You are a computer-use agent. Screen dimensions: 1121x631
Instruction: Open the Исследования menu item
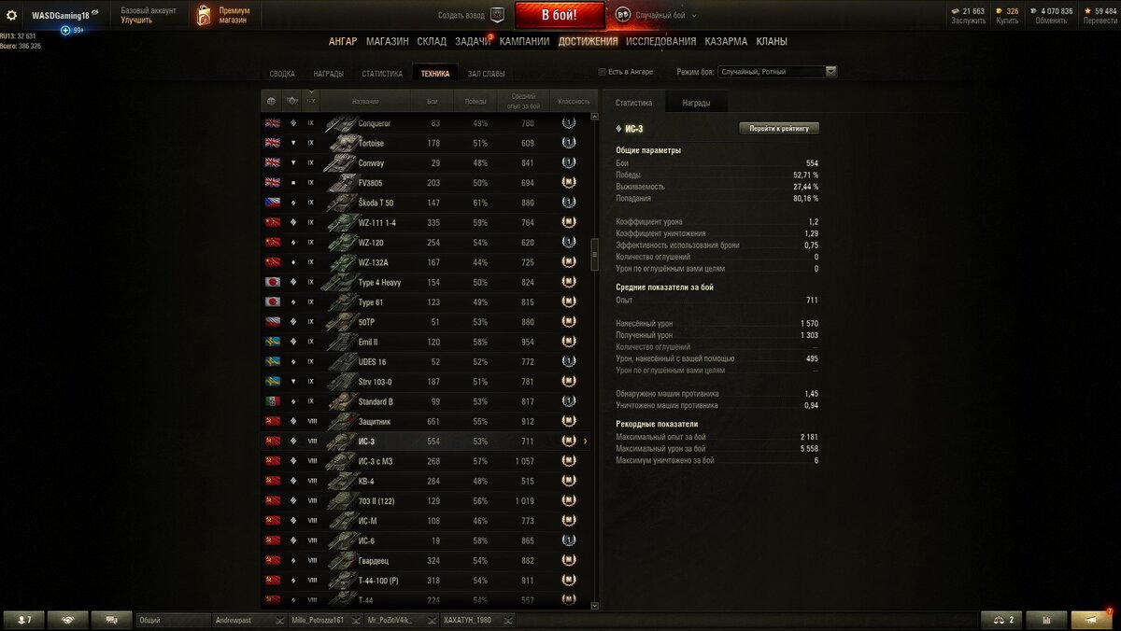point(660,41)
